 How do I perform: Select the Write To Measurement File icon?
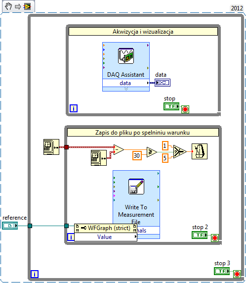pyautogui.click(x=136, y=187)
